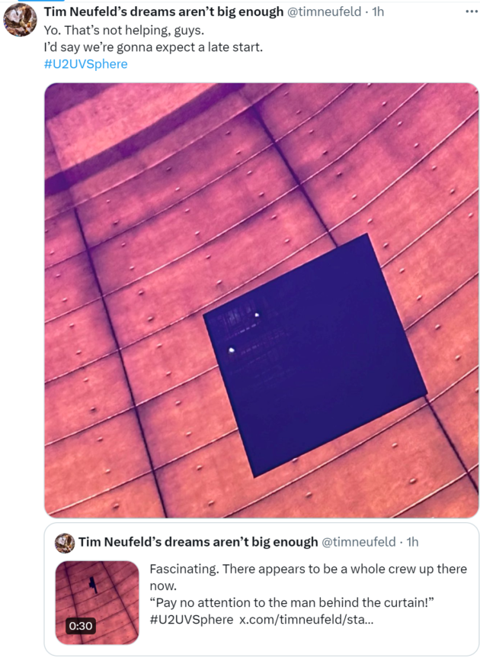Open the three-dot more options menu

[x=472, y=11]
